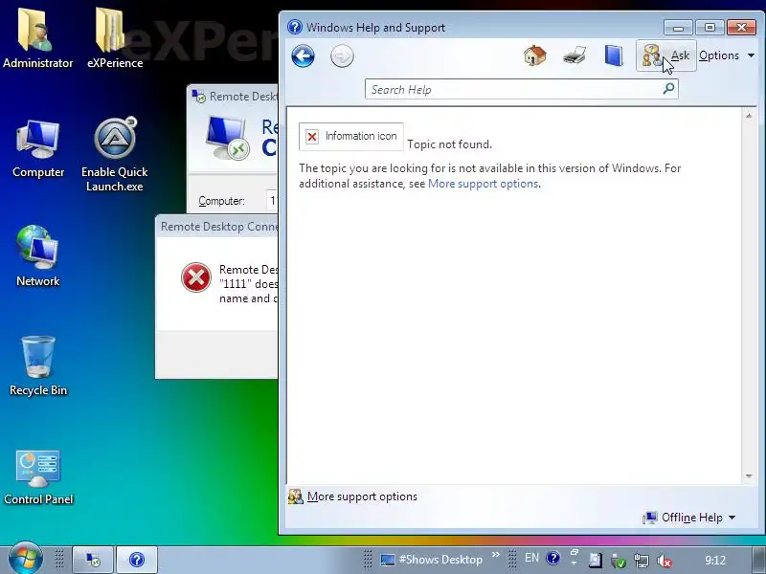Screen dimensions: 766x574
Task: Click the Show desktop strip button
Action: 758,560
